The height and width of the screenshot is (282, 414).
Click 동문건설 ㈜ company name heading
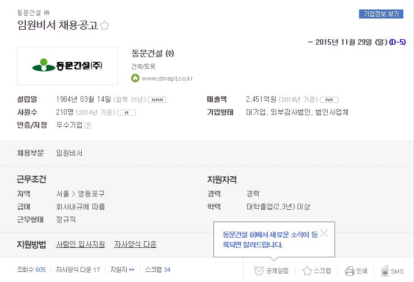pos(152,54)
